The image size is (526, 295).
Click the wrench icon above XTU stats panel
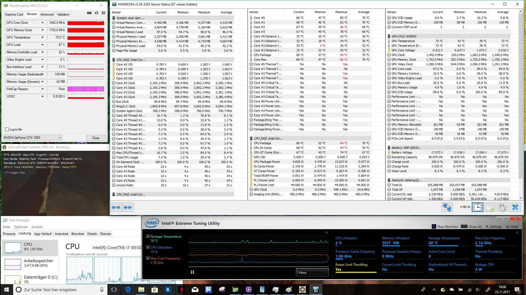coord(517,232)
